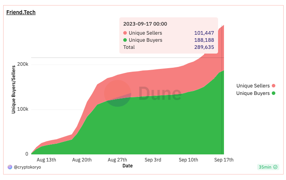Click the 0 y-axis label
Viewport: 286px width, 180px height.
[27, 154]
